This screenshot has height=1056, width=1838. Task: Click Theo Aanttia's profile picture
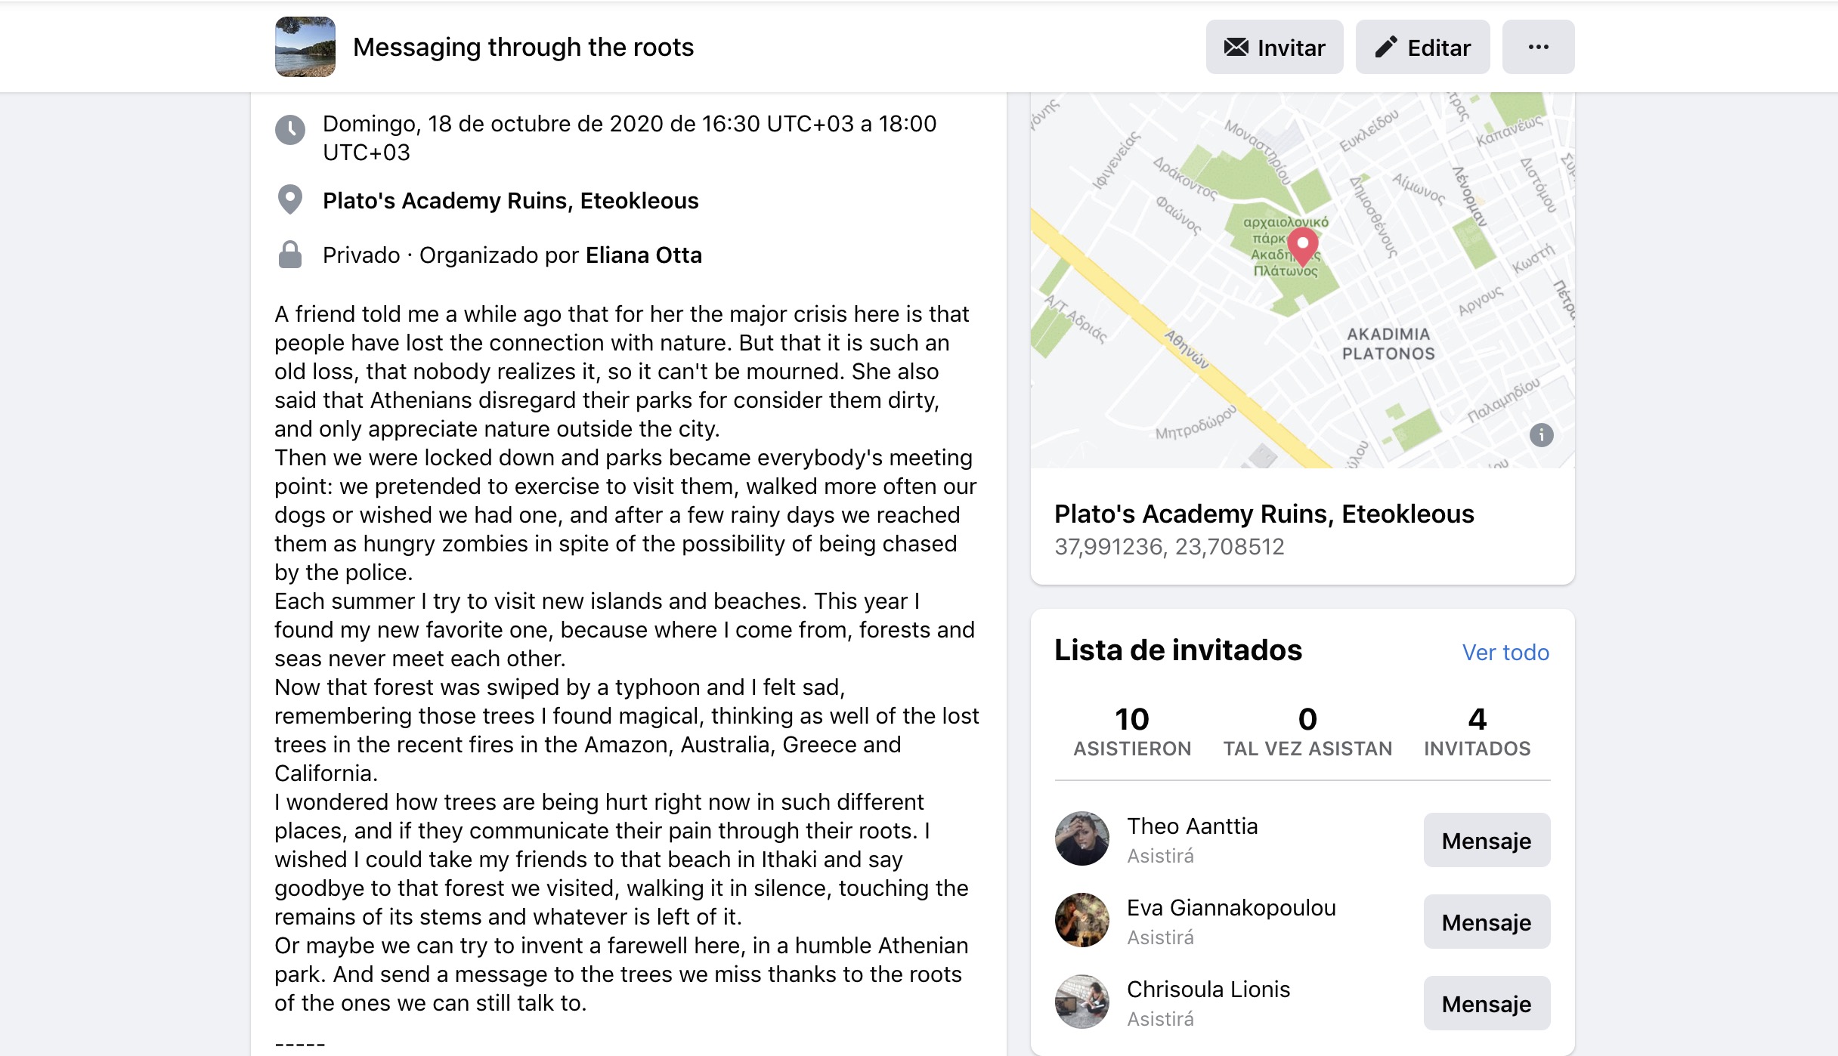coord(1081,838)
